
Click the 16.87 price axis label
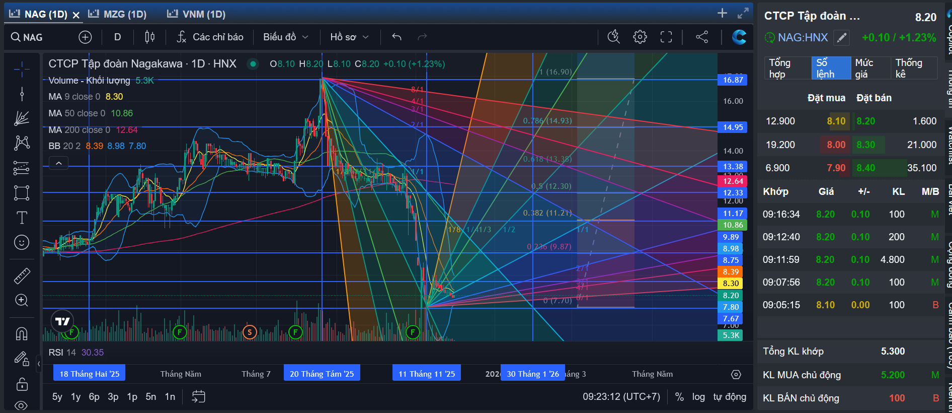(733, 80)
